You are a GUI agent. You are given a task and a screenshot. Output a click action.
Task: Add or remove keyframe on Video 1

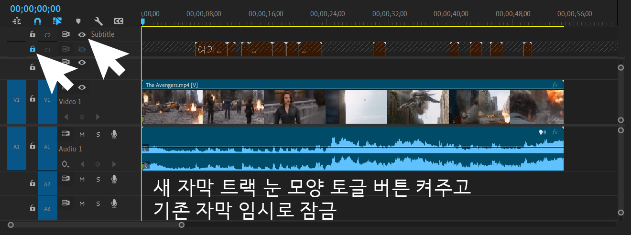click(x=82, y=117)
